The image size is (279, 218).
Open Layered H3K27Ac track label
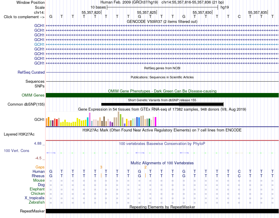19,134
